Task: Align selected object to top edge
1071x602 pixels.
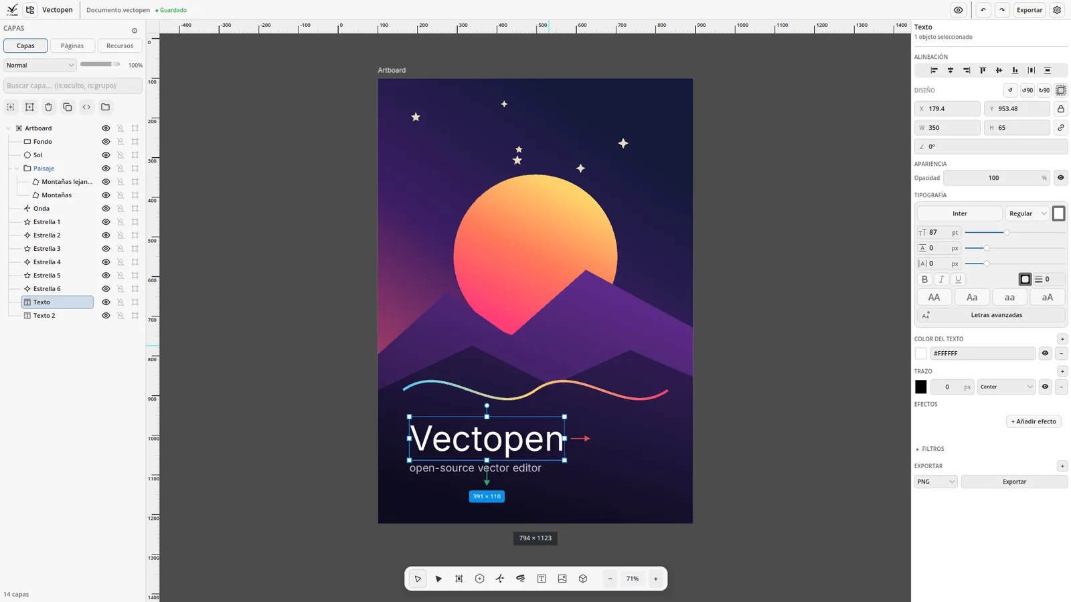Action: (983, 70)
